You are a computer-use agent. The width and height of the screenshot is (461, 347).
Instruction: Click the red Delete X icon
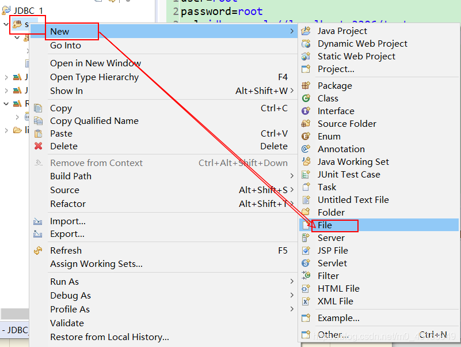click(x=38, y=146)
